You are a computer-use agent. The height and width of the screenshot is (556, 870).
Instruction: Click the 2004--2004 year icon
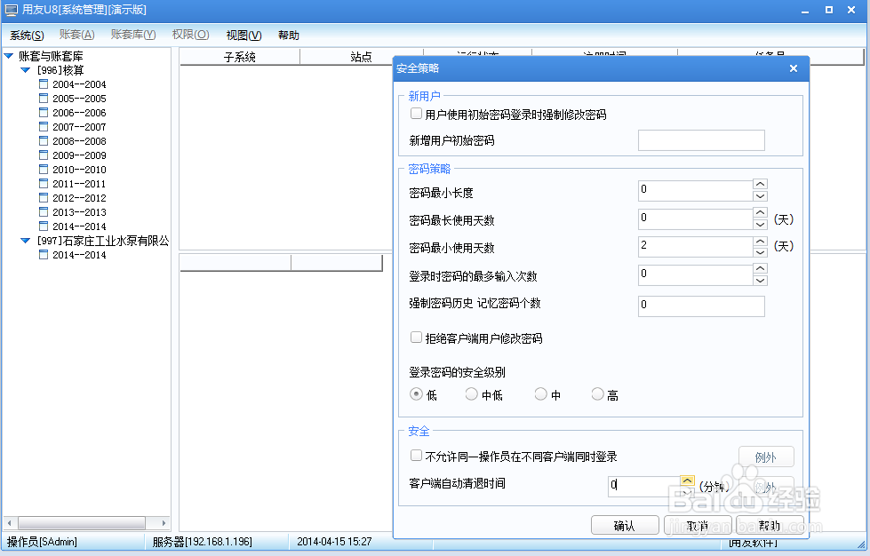44,84
